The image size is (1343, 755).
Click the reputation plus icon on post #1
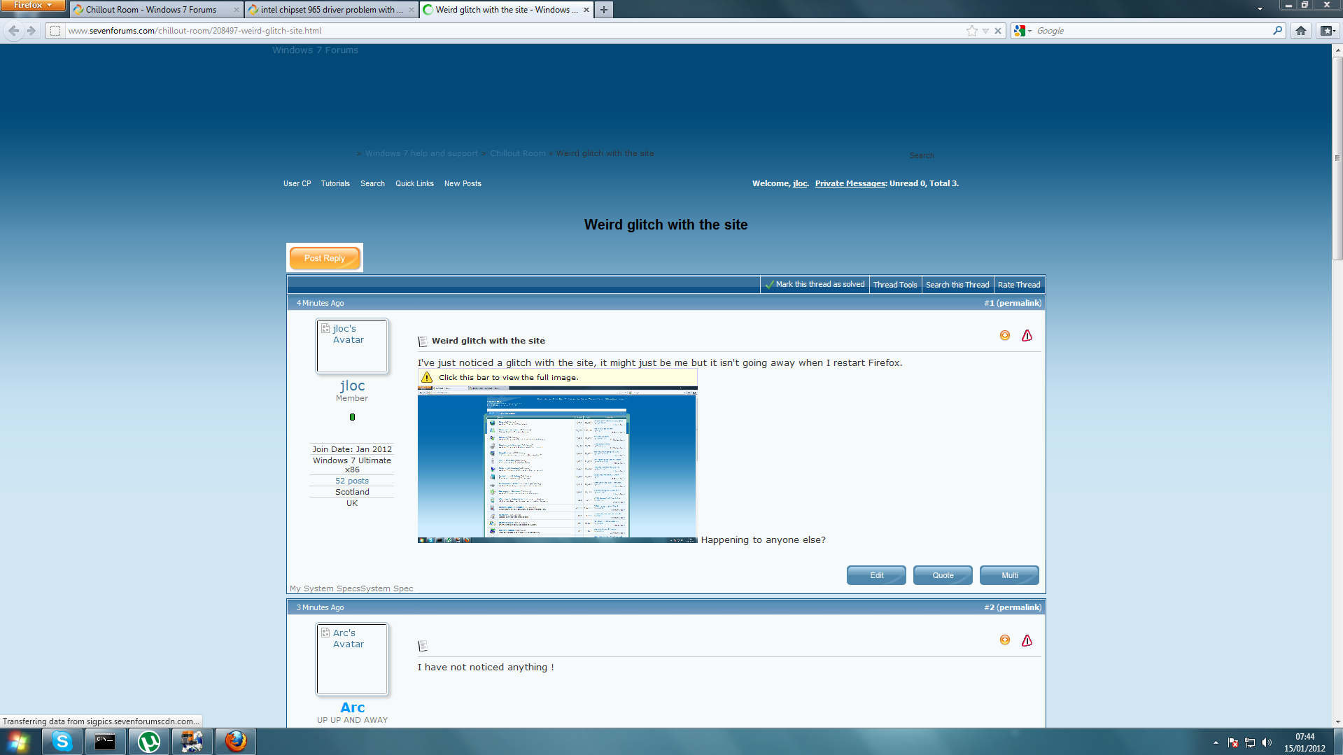click(x=1005, y=335)
